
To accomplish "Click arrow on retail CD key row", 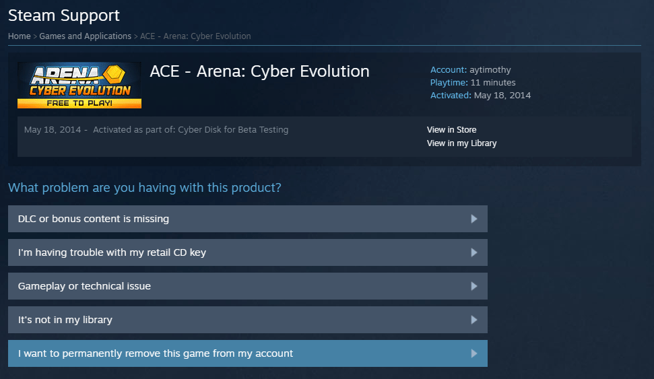I will [x=473, y=252].
